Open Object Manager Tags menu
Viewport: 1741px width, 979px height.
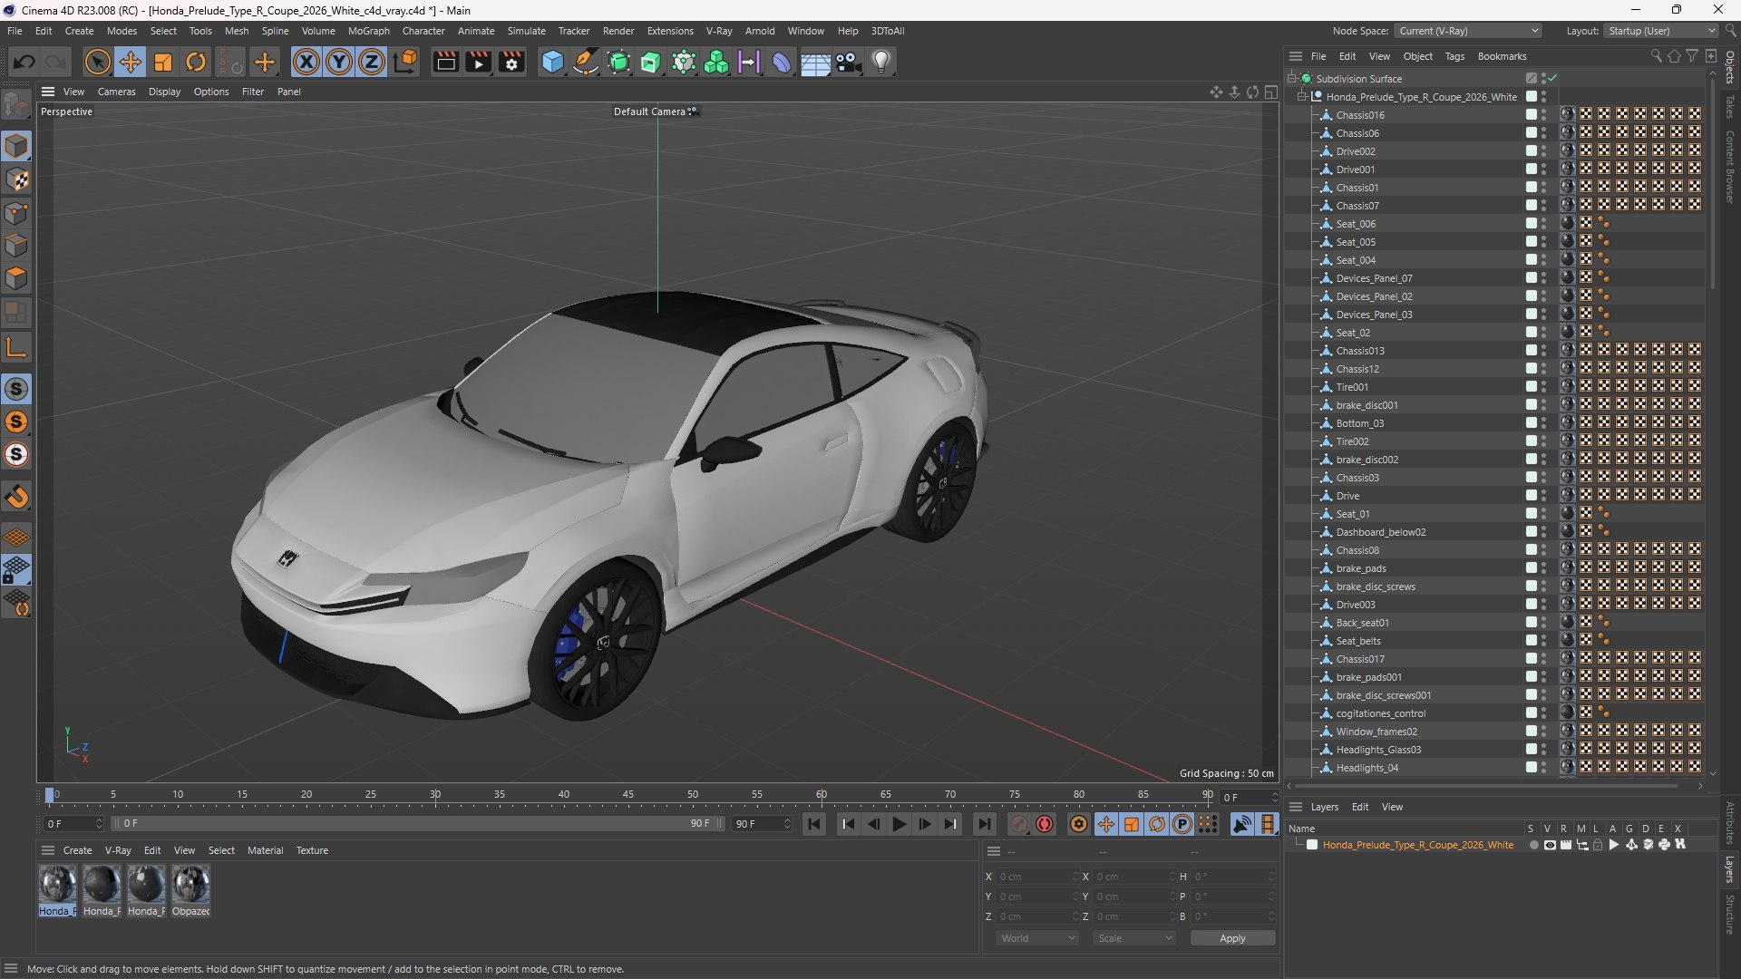click(1454, 56)
